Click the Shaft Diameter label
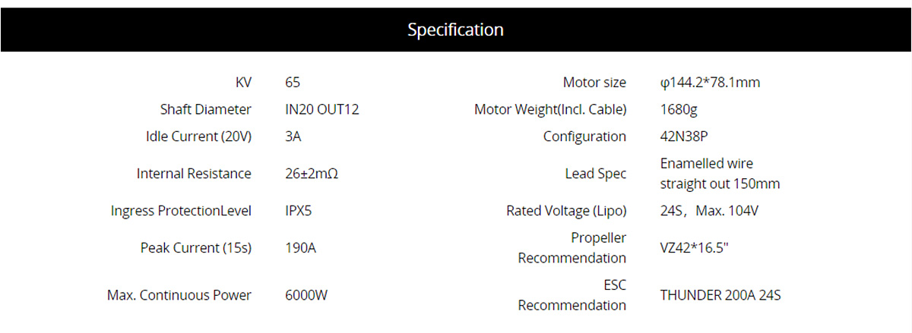This screenshot has width=912, height=333. 205,109
